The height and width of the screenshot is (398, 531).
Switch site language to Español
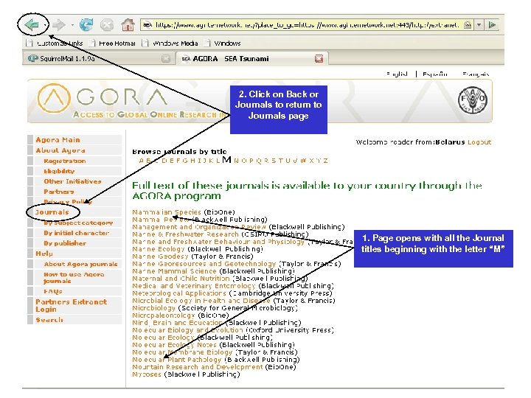tap(435, 74)
